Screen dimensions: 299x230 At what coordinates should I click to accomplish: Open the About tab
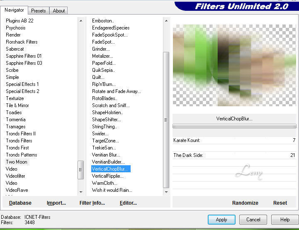click(59, 11)
